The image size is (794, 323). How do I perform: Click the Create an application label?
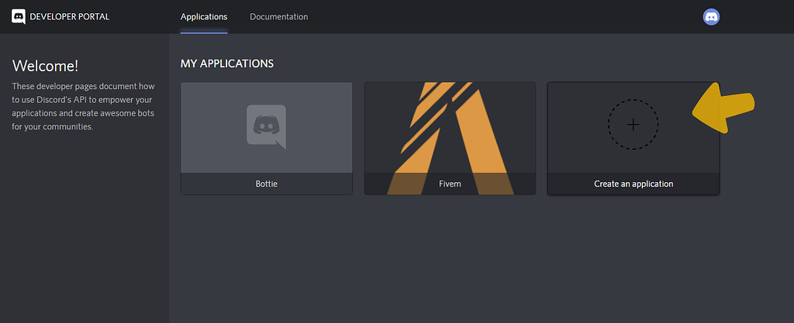(x=633, y=184)
